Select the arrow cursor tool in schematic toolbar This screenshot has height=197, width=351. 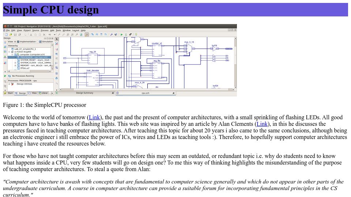[x=57, y=39]
